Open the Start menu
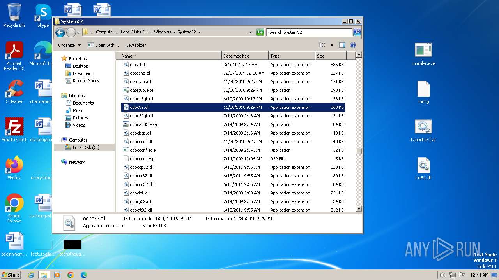 coord(11,275)
